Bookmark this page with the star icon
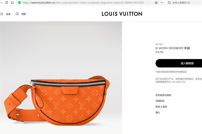 point(156,3)
